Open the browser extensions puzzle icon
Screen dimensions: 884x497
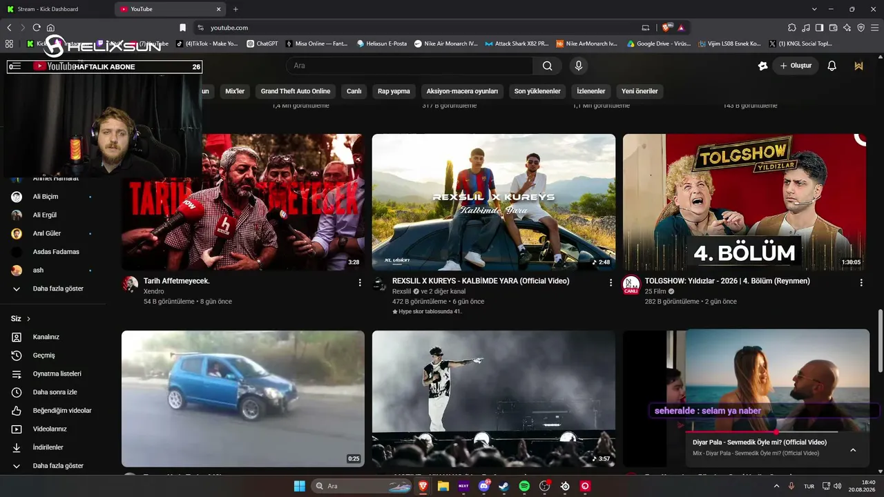[792, 28]
